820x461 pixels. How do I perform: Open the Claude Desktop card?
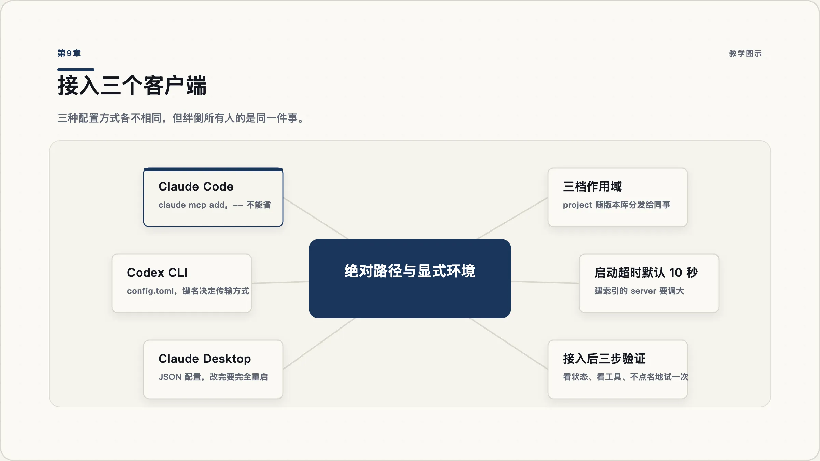point(213,369)
